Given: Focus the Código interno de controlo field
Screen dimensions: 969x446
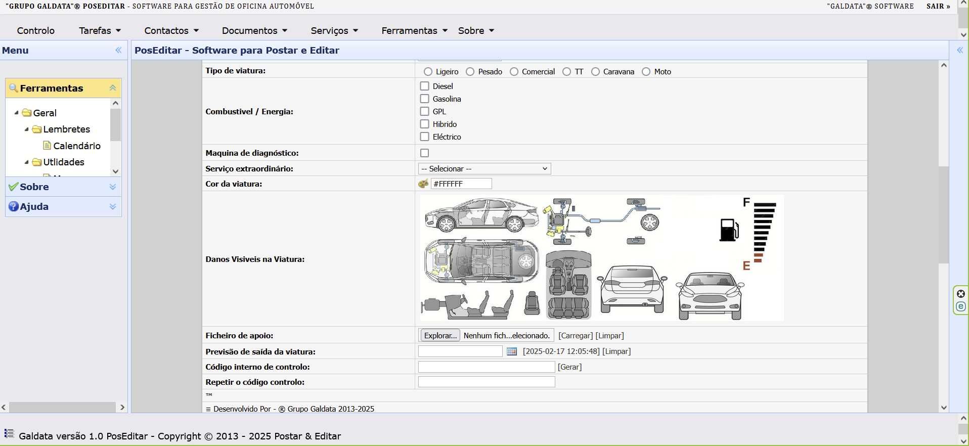Looking at the screenshot, I should click(x=487, y=367).
